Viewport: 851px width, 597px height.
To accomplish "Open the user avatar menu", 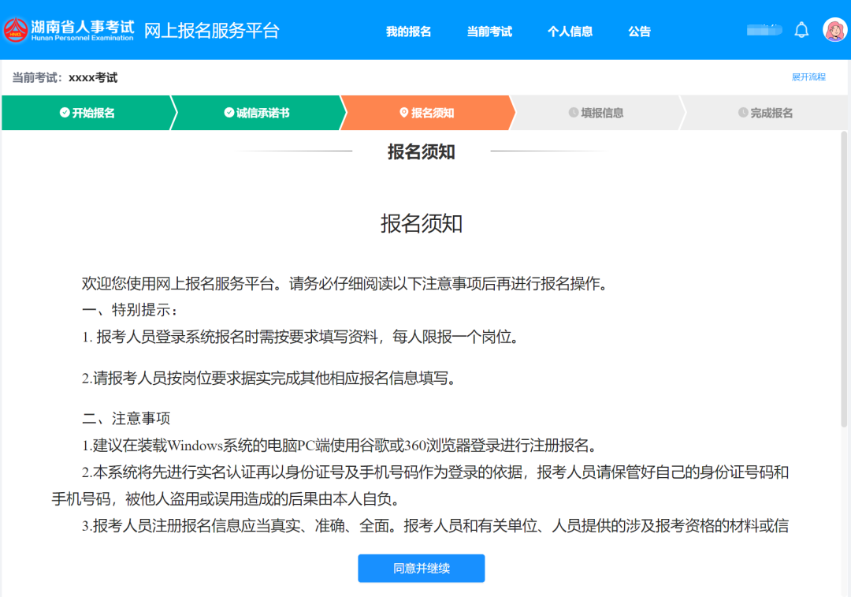I will [834, 30].
